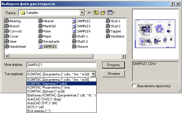Collapse the Тип файлов dropdown arrow
The width and height of the screenshot is (182, 113).
94,74
